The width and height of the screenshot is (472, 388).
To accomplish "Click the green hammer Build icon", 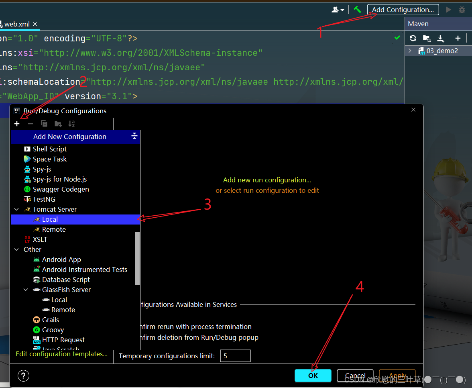I will (357, 10).
